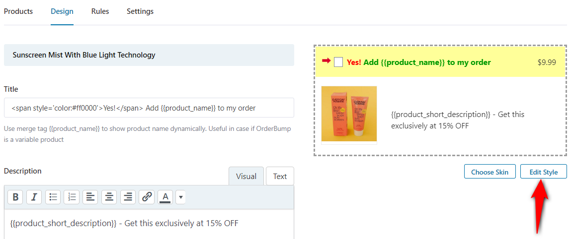Align description text right
This screenshot has width=571, height=239.
coord(128,197)
